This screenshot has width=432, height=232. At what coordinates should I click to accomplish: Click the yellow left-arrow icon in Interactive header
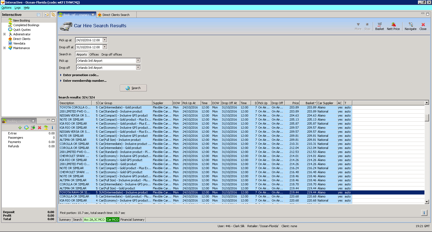click(x=47, y=15)
